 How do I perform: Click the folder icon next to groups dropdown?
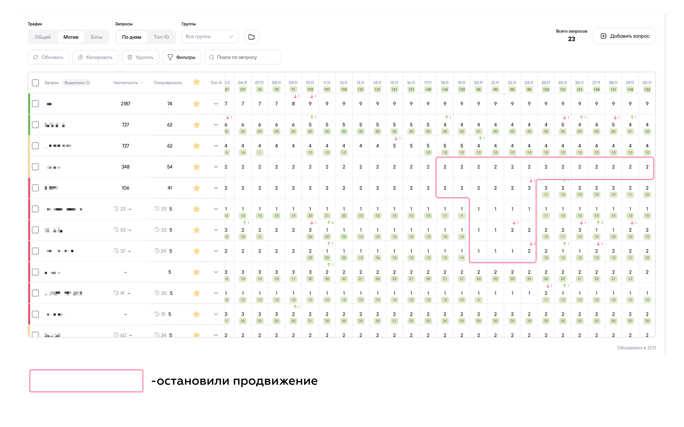tap(251, 37)
